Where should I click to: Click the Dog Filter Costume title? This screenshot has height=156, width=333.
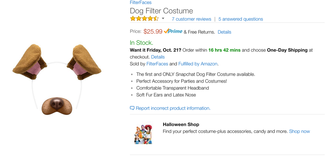tap(161, 11)
